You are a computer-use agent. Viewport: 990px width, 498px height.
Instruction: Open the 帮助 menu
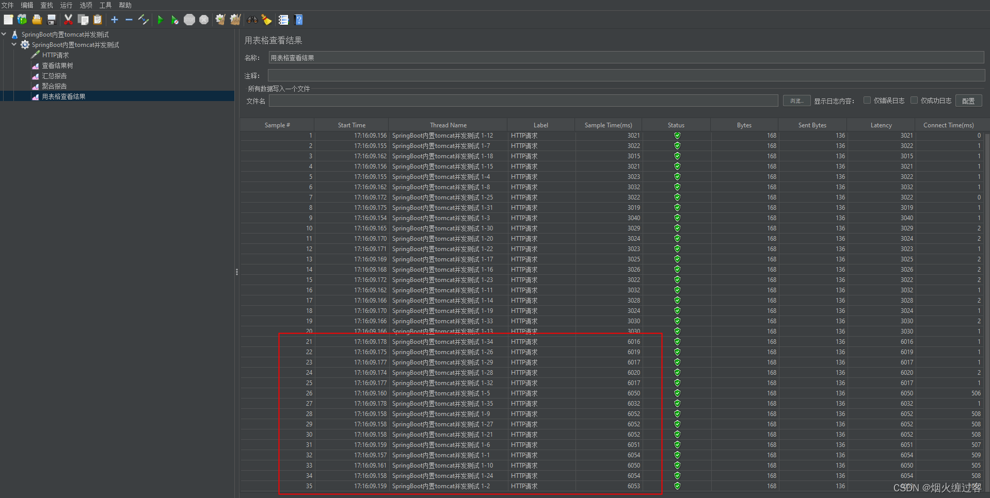125,5
